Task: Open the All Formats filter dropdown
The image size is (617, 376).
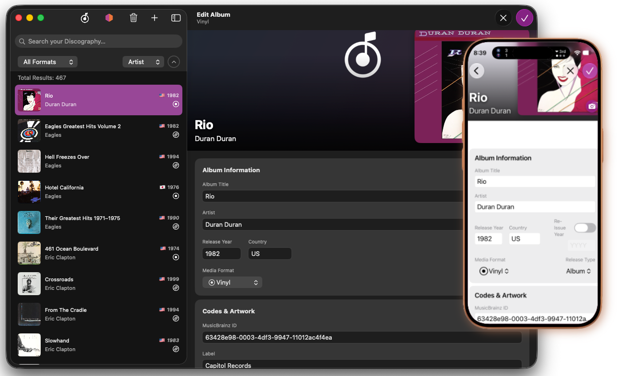Action: tap(47, 62)
